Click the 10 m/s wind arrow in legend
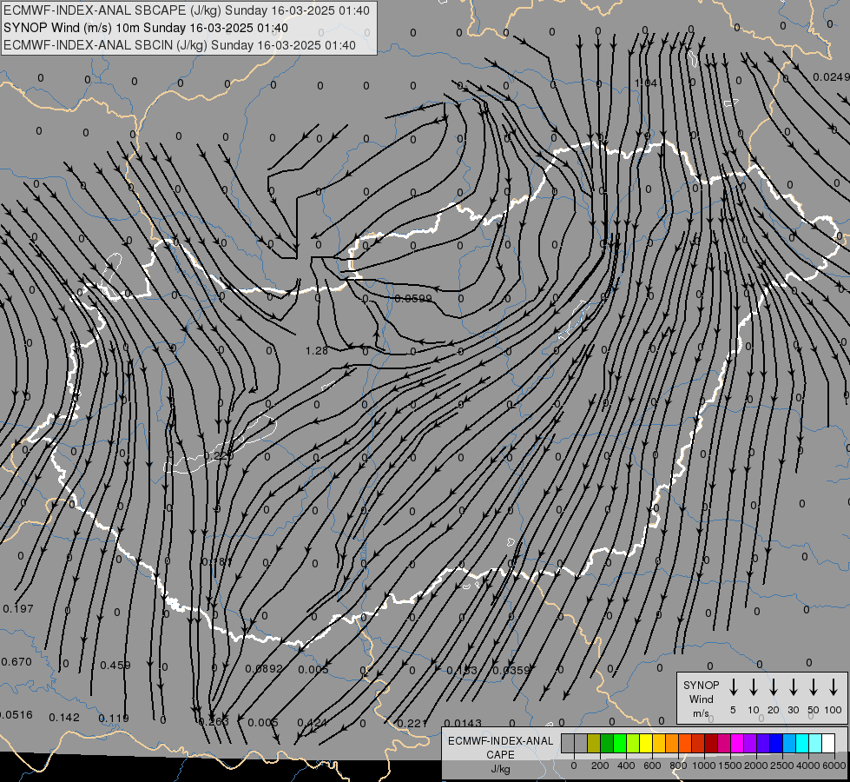Image resolution: width=850 pixels, height=782 pixels. coord(754,687)
